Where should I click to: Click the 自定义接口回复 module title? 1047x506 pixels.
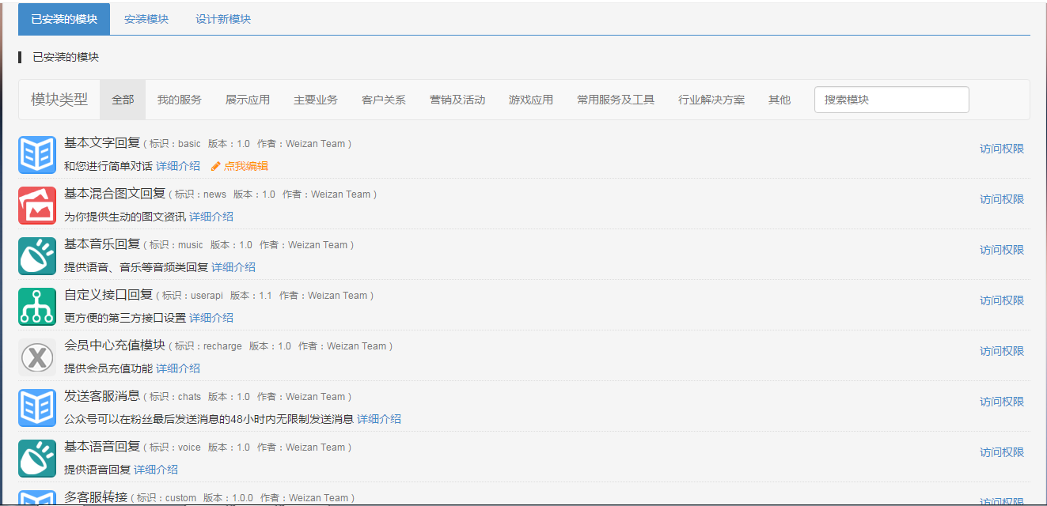108,295
